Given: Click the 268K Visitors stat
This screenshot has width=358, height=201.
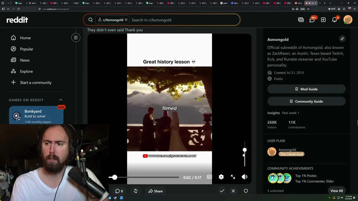Looking at the screenshot, I should pyautogui.click(x=272, y=124).
